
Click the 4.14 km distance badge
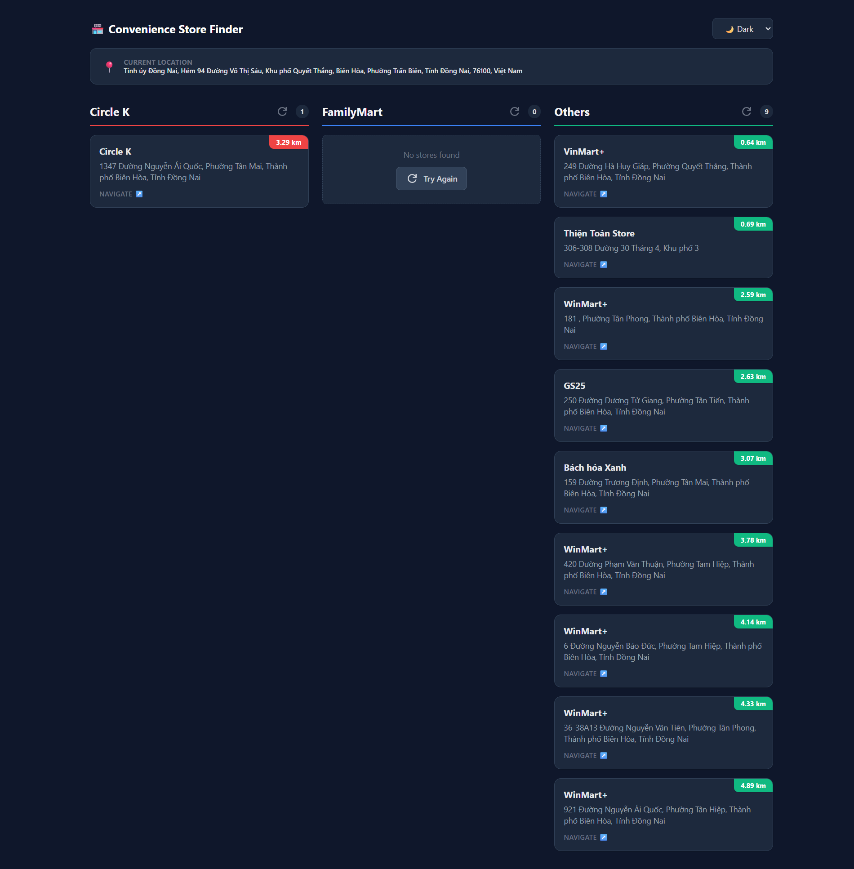tap(753, 622)
